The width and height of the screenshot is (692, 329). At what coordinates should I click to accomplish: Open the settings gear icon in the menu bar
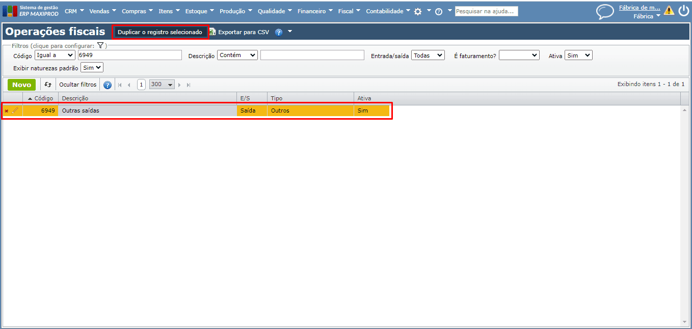pos(418,11)
